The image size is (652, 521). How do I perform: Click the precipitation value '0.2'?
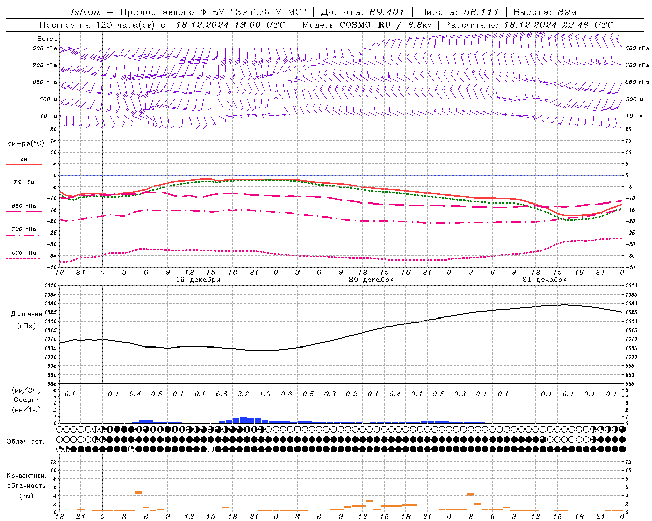351,394
